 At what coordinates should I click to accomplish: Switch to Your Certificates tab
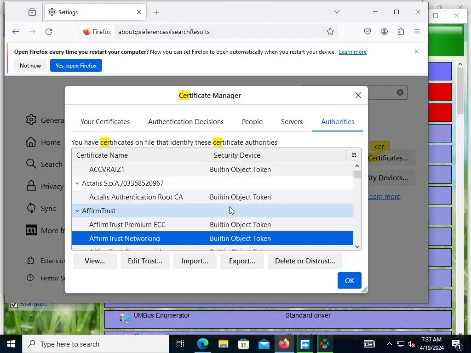click(x=105, y=121)
